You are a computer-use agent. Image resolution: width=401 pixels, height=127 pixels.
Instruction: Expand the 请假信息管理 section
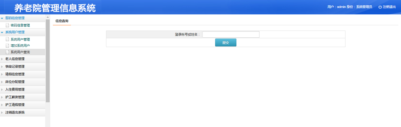[22, 74]
